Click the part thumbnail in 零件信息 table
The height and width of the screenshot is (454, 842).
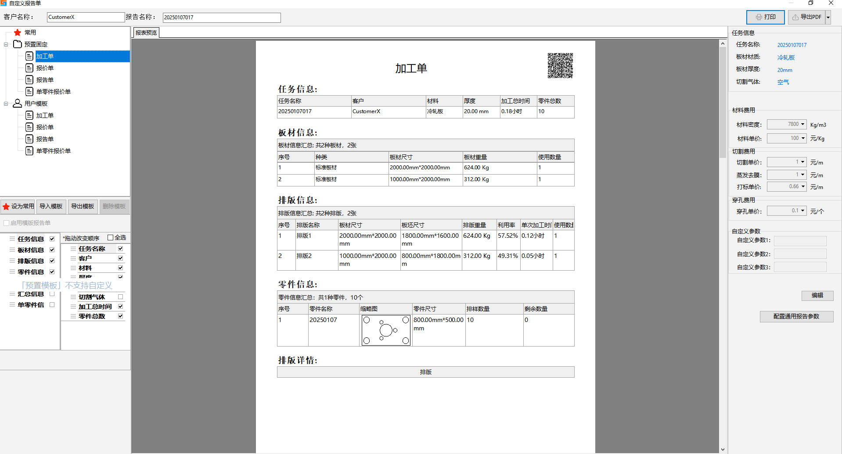coord(386,330)
